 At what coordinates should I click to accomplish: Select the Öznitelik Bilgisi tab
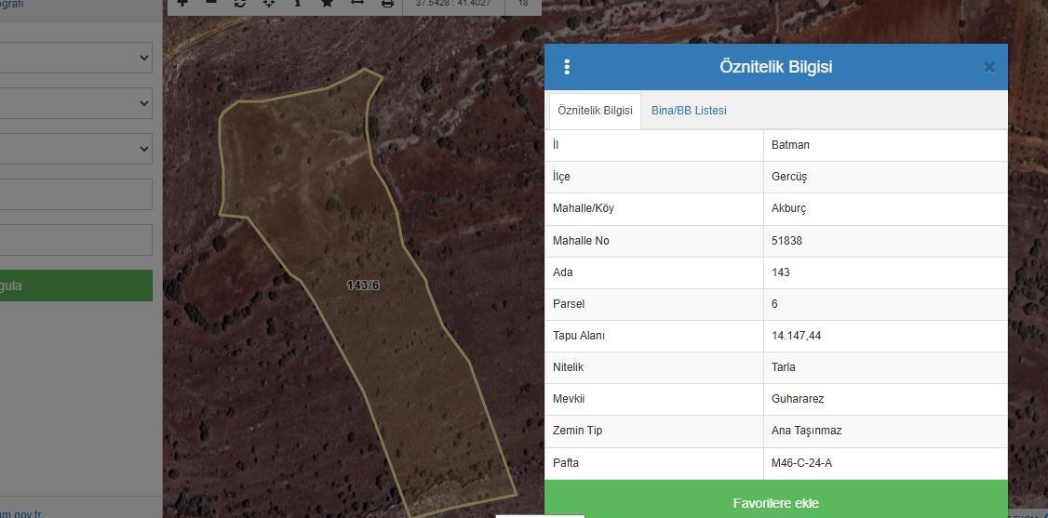(x=595, y=111)
